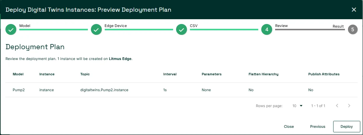Click the Pump2 model cell
Screen dimensions: 363x135
(x=19, y=90)
